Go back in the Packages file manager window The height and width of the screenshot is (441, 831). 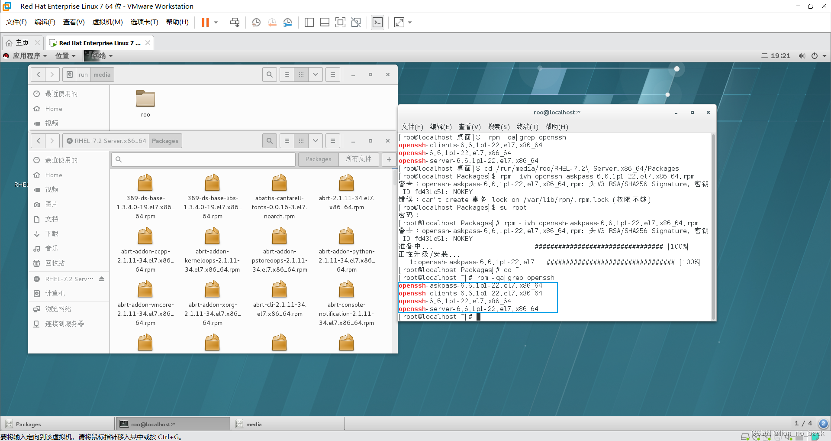pyautogui.click(x=38, y=141)
